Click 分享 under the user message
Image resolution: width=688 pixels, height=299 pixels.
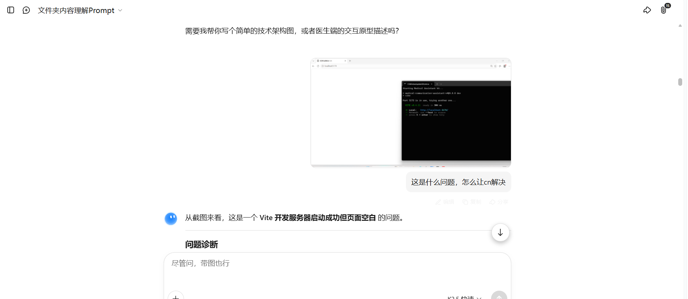click(499, 202)
